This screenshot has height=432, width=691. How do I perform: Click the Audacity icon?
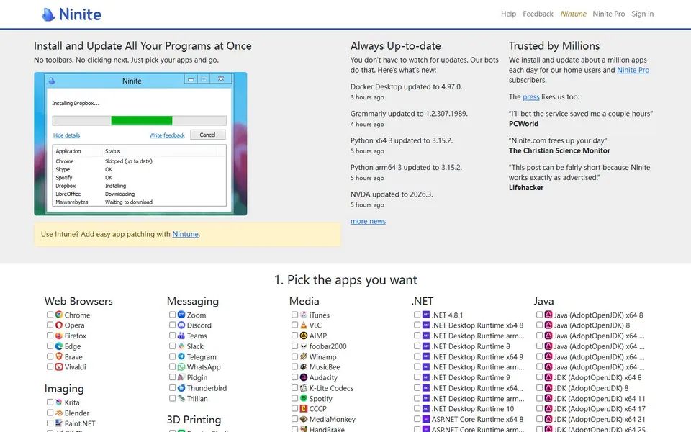304,377
